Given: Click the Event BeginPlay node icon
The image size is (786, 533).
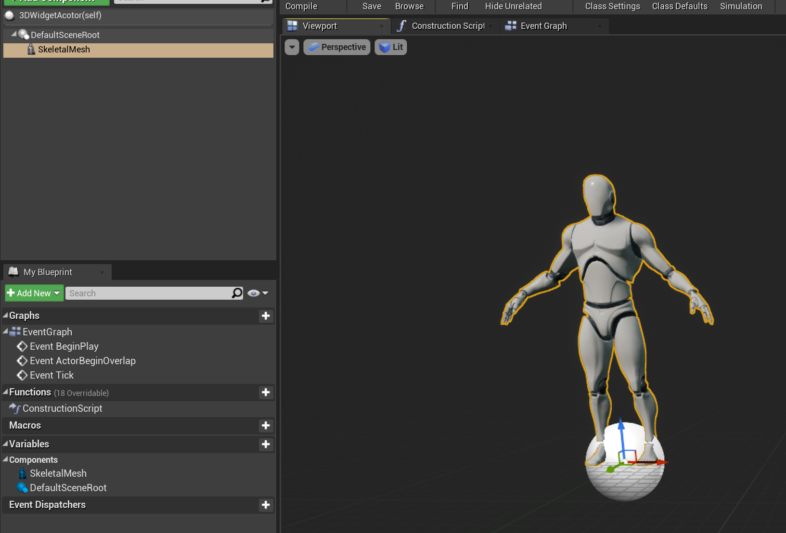Looking at the screenshot, I should [x=22, y=346].
